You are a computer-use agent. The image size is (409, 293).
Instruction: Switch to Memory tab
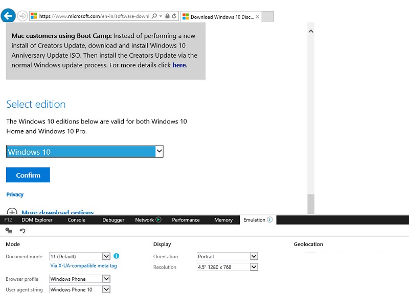[x=223, y=220]
